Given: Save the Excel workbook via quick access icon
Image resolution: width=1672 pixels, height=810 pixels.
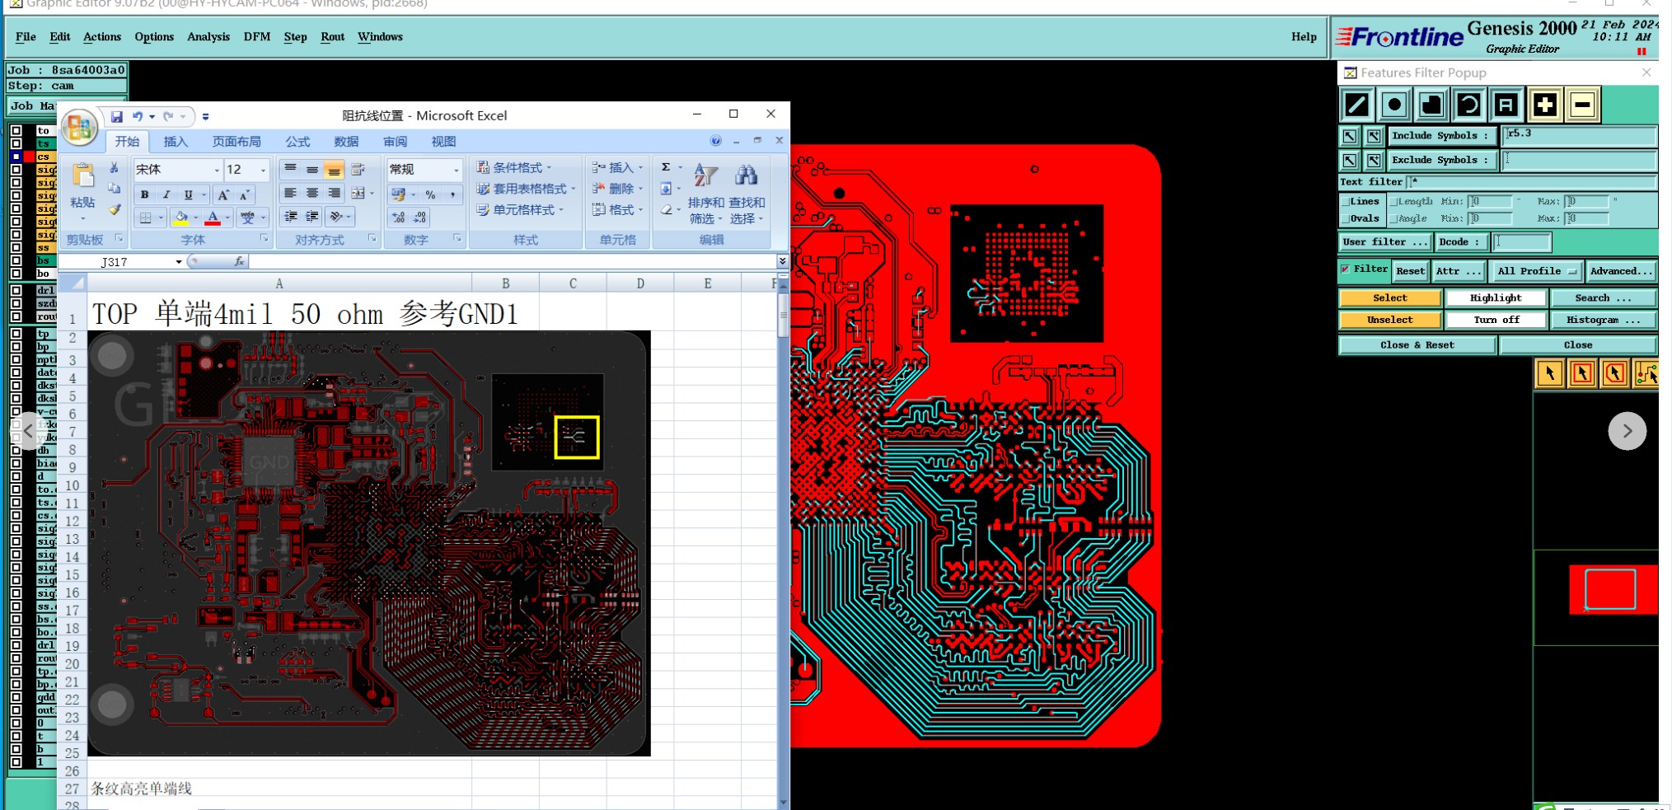Looking at the screenshot, I should pyautogui.click(x=117, y=117).
